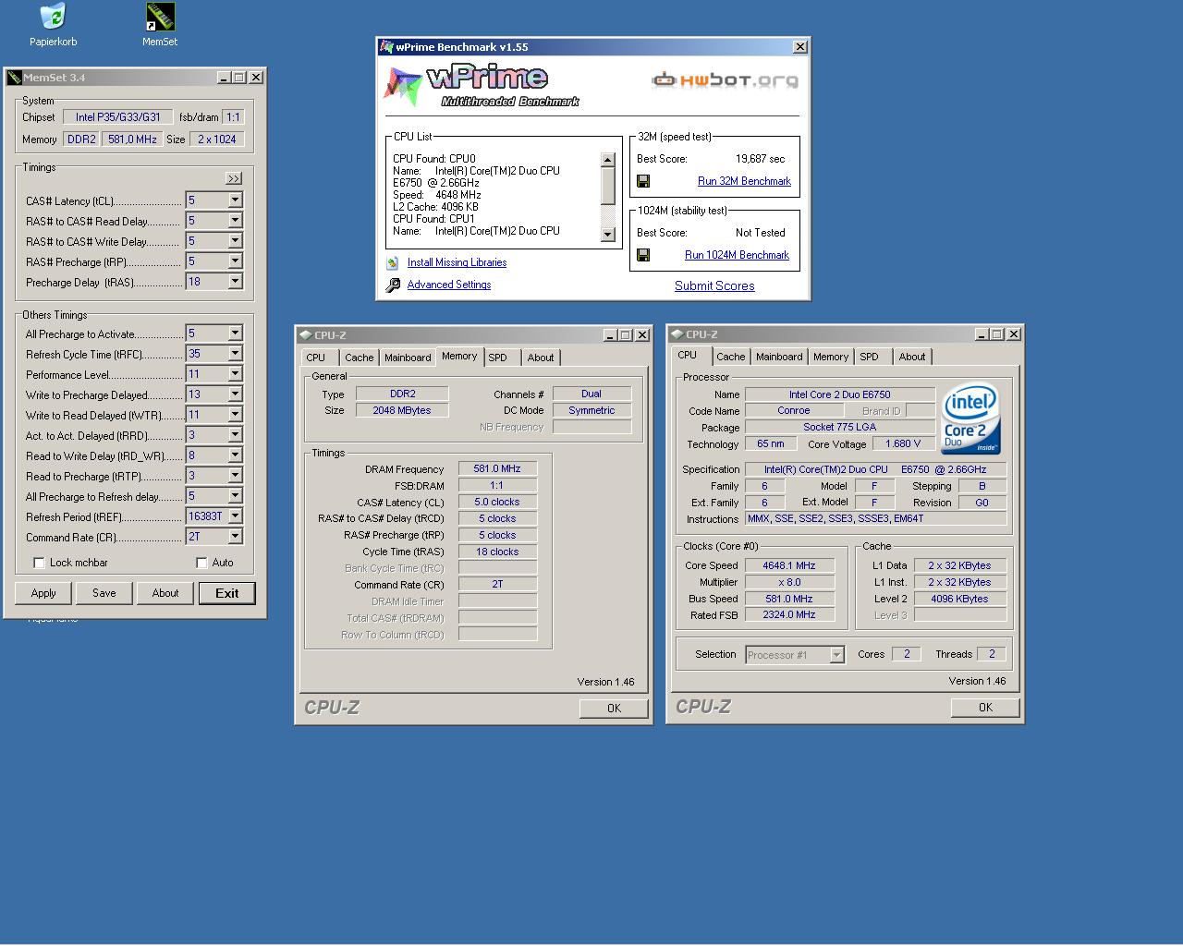Viewport: 1183px width, 946px height.
Task: Switch to Cache tab in right CPU-Z window
Action: coord(731,357)
